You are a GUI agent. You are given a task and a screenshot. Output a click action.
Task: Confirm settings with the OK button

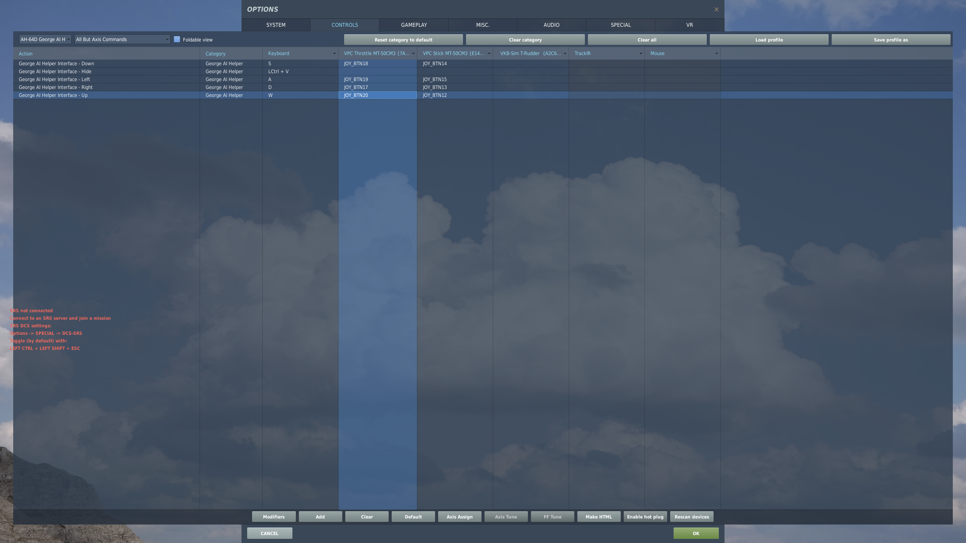pos(696,533)
